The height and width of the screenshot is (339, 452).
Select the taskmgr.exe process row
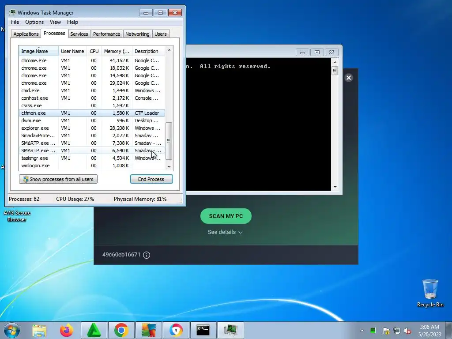pos(92,158)
